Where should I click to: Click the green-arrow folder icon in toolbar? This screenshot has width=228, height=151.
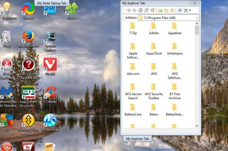point(160,10)
